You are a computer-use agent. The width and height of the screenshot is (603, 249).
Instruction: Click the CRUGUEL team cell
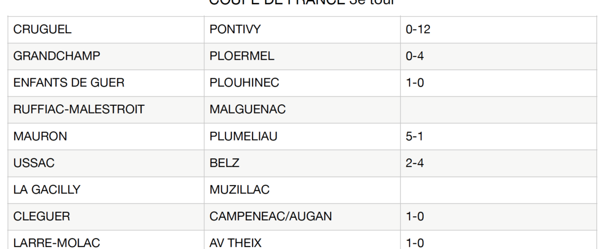[x=42, y=30]
